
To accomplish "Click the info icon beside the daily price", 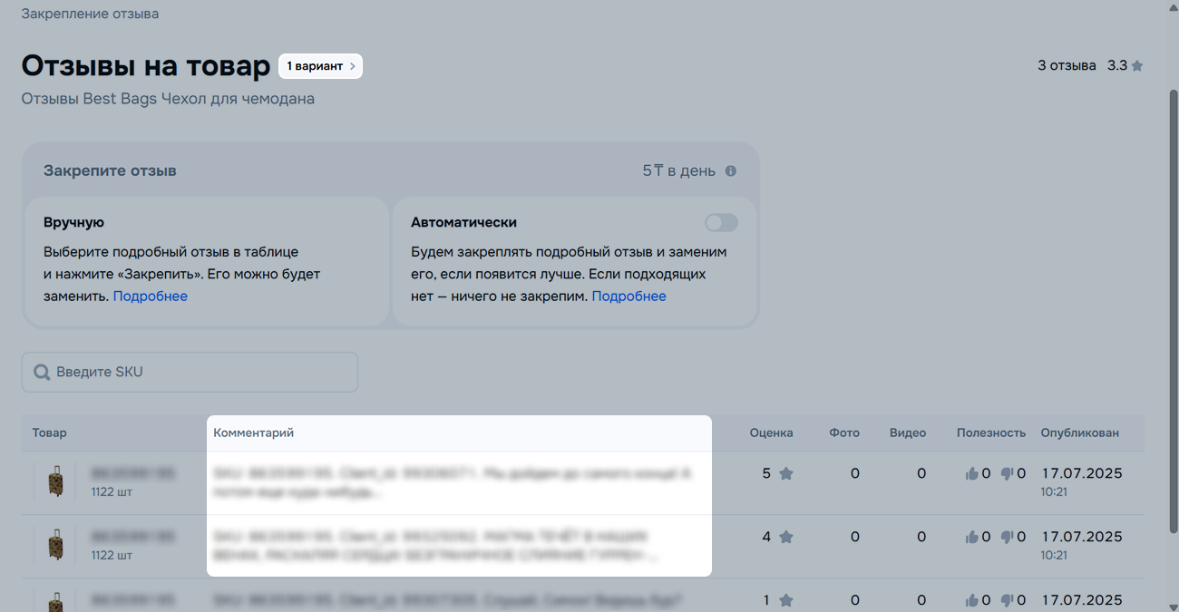I will (x=731, y=170).
